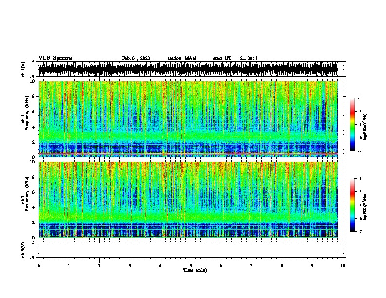Click the ch.1 spectrogram plot
Viewport: 386px width, 298px height.
[x=188, y=119]
